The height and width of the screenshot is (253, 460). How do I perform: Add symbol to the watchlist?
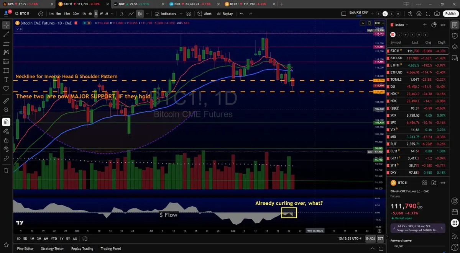pyautogui.click(x=425, y=25)
